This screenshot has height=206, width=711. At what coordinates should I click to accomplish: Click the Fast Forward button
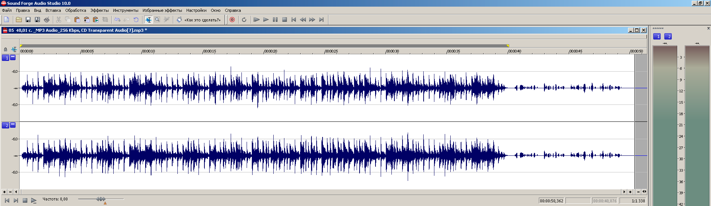pyautogui.click(x=312, y=20)
